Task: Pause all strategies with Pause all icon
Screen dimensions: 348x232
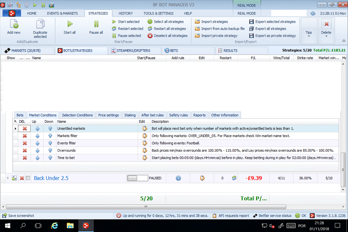Action: tap(96, 24)
